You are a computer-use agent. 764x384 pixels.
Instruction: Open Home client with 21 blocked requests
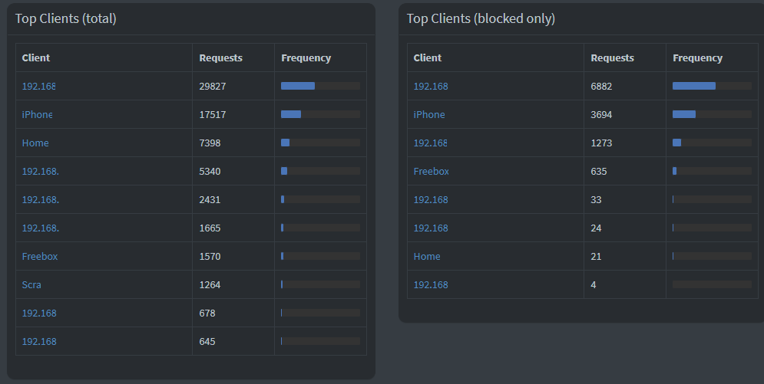(427, 256)
